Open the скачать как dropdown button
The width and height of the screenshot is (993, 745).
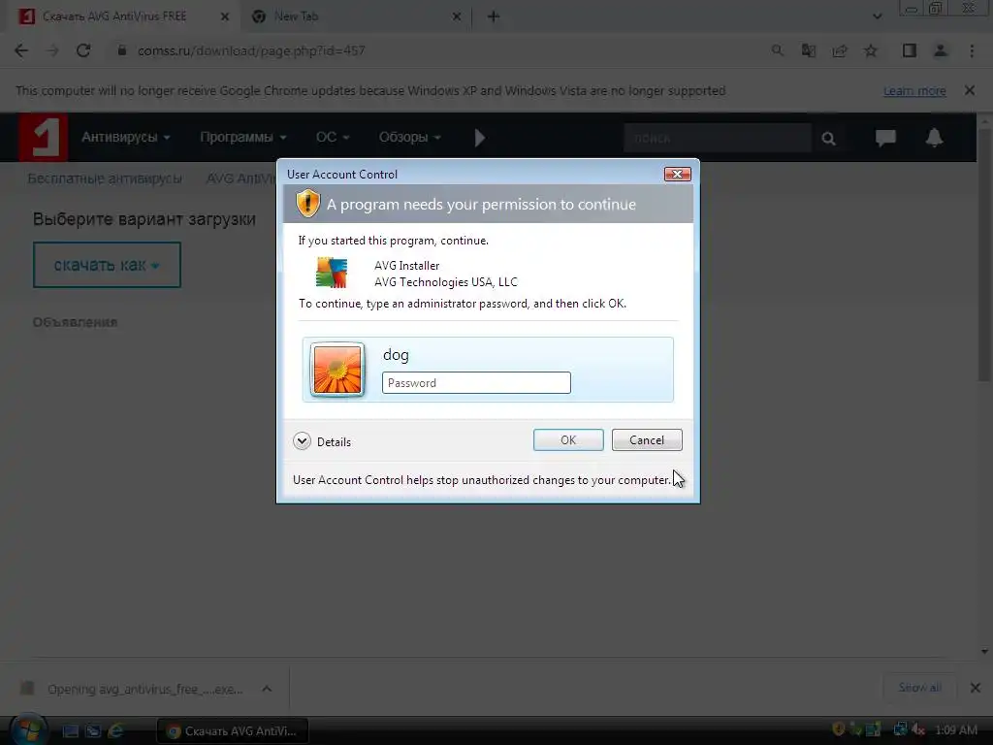[x=107, y=265]
